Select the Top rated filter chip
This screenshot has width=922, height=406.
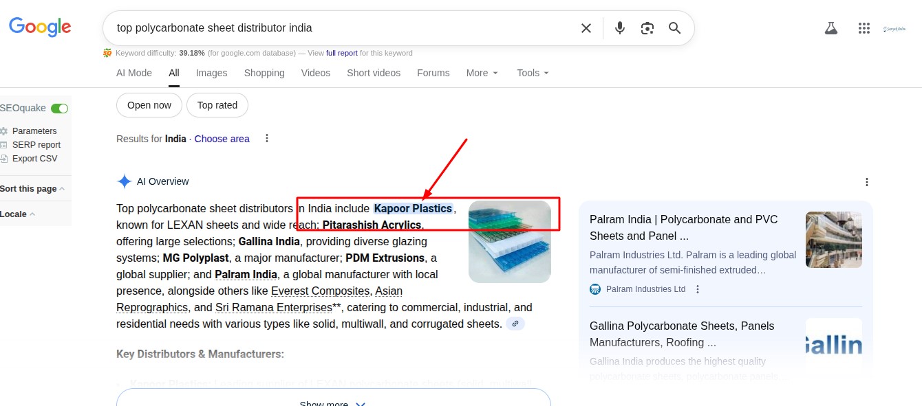click(x=217, y=105)
